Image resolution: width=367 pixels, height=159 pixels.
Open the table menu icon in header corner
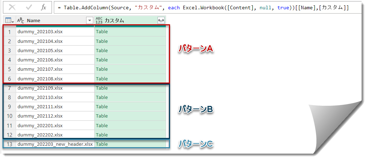point(10,20)
